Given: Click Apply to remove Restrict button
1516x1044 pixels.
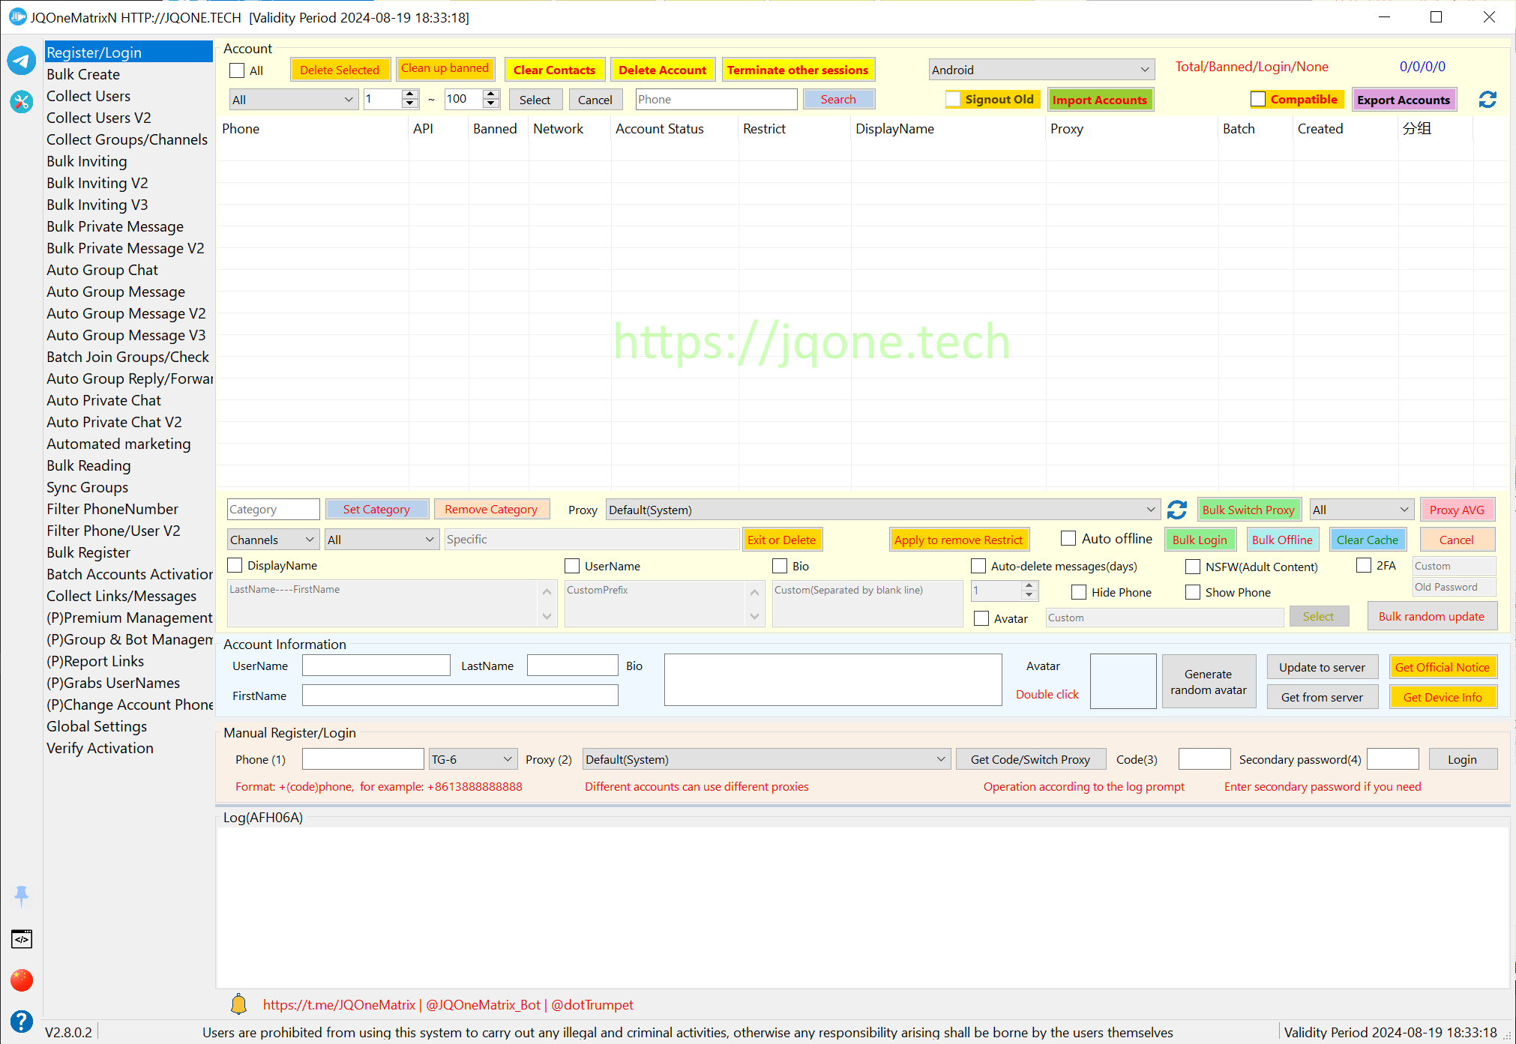Looking at the screenshot, I should click(x=958, y=540).
